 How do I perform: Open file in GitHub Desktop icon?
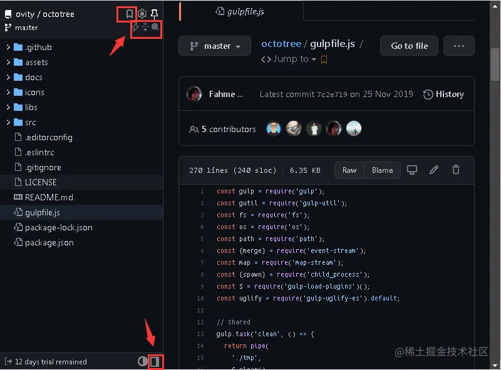click(412, 170)
